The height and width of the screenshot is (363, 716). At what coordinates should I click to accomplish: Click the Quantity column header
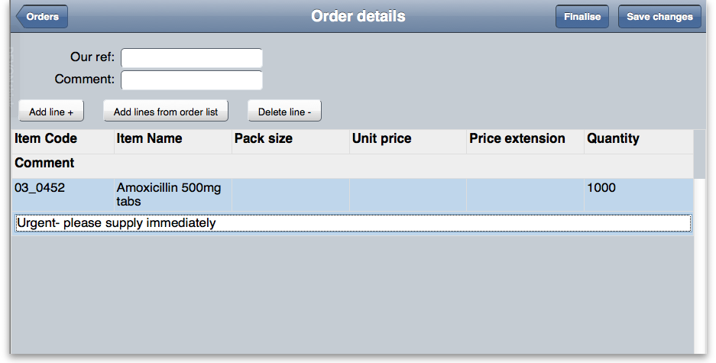click(613, 139)
